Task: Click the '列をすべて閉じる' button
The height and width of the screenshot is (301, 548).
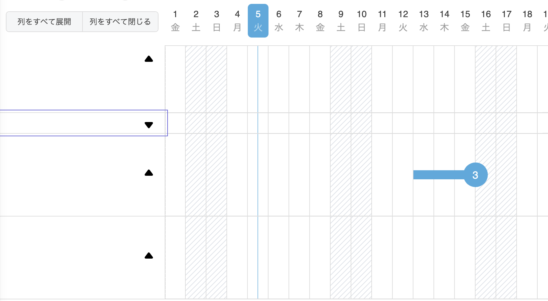Action: [x=120, y=22]
